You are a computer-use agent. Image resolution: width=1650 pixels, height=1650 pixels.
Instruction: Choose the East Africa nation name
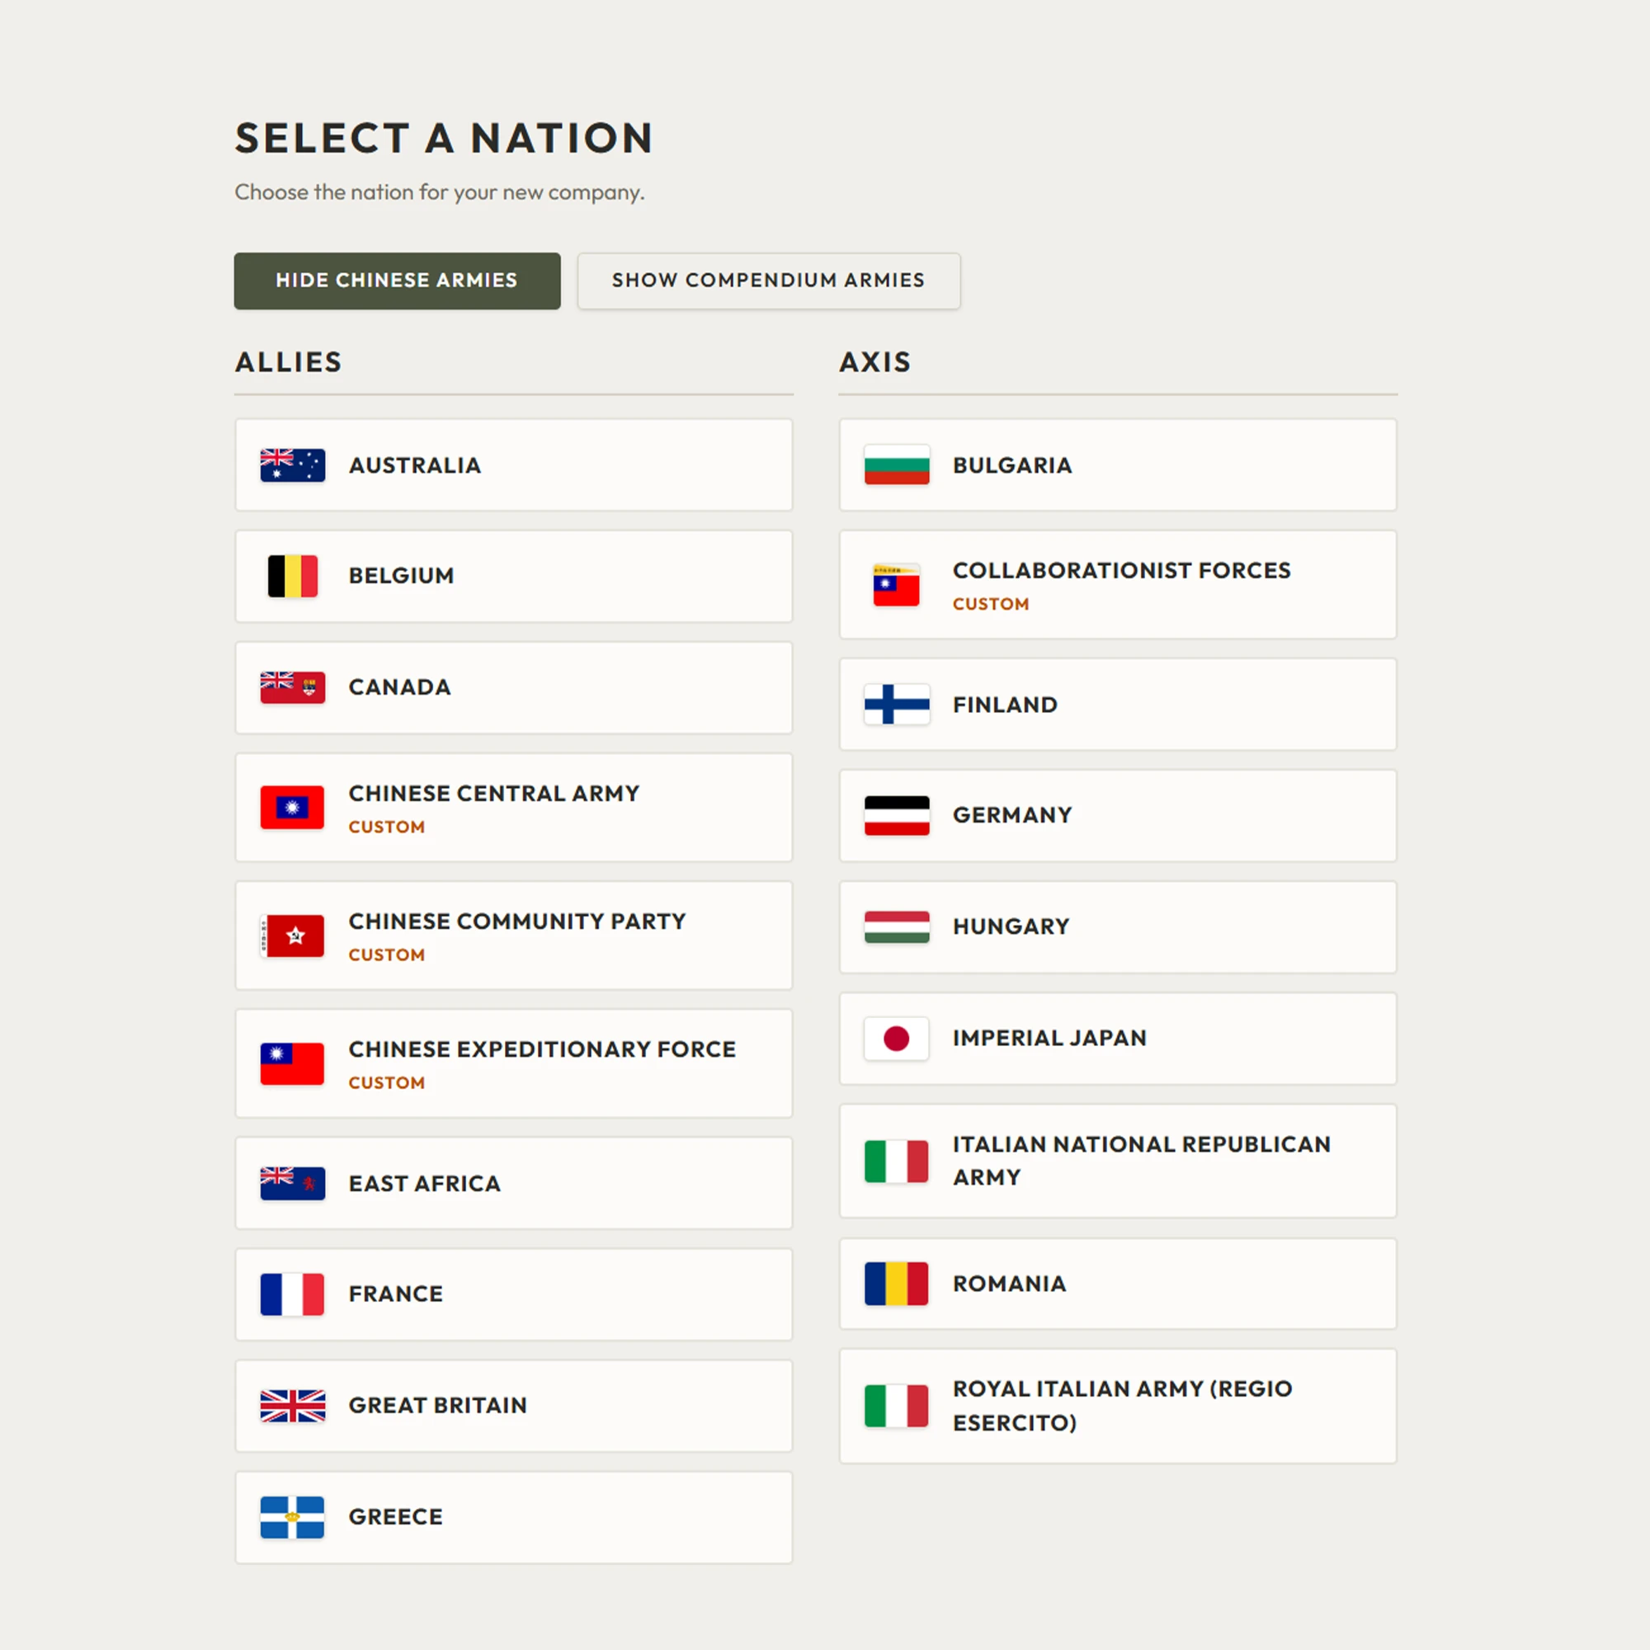click(x=426, y=1184)
